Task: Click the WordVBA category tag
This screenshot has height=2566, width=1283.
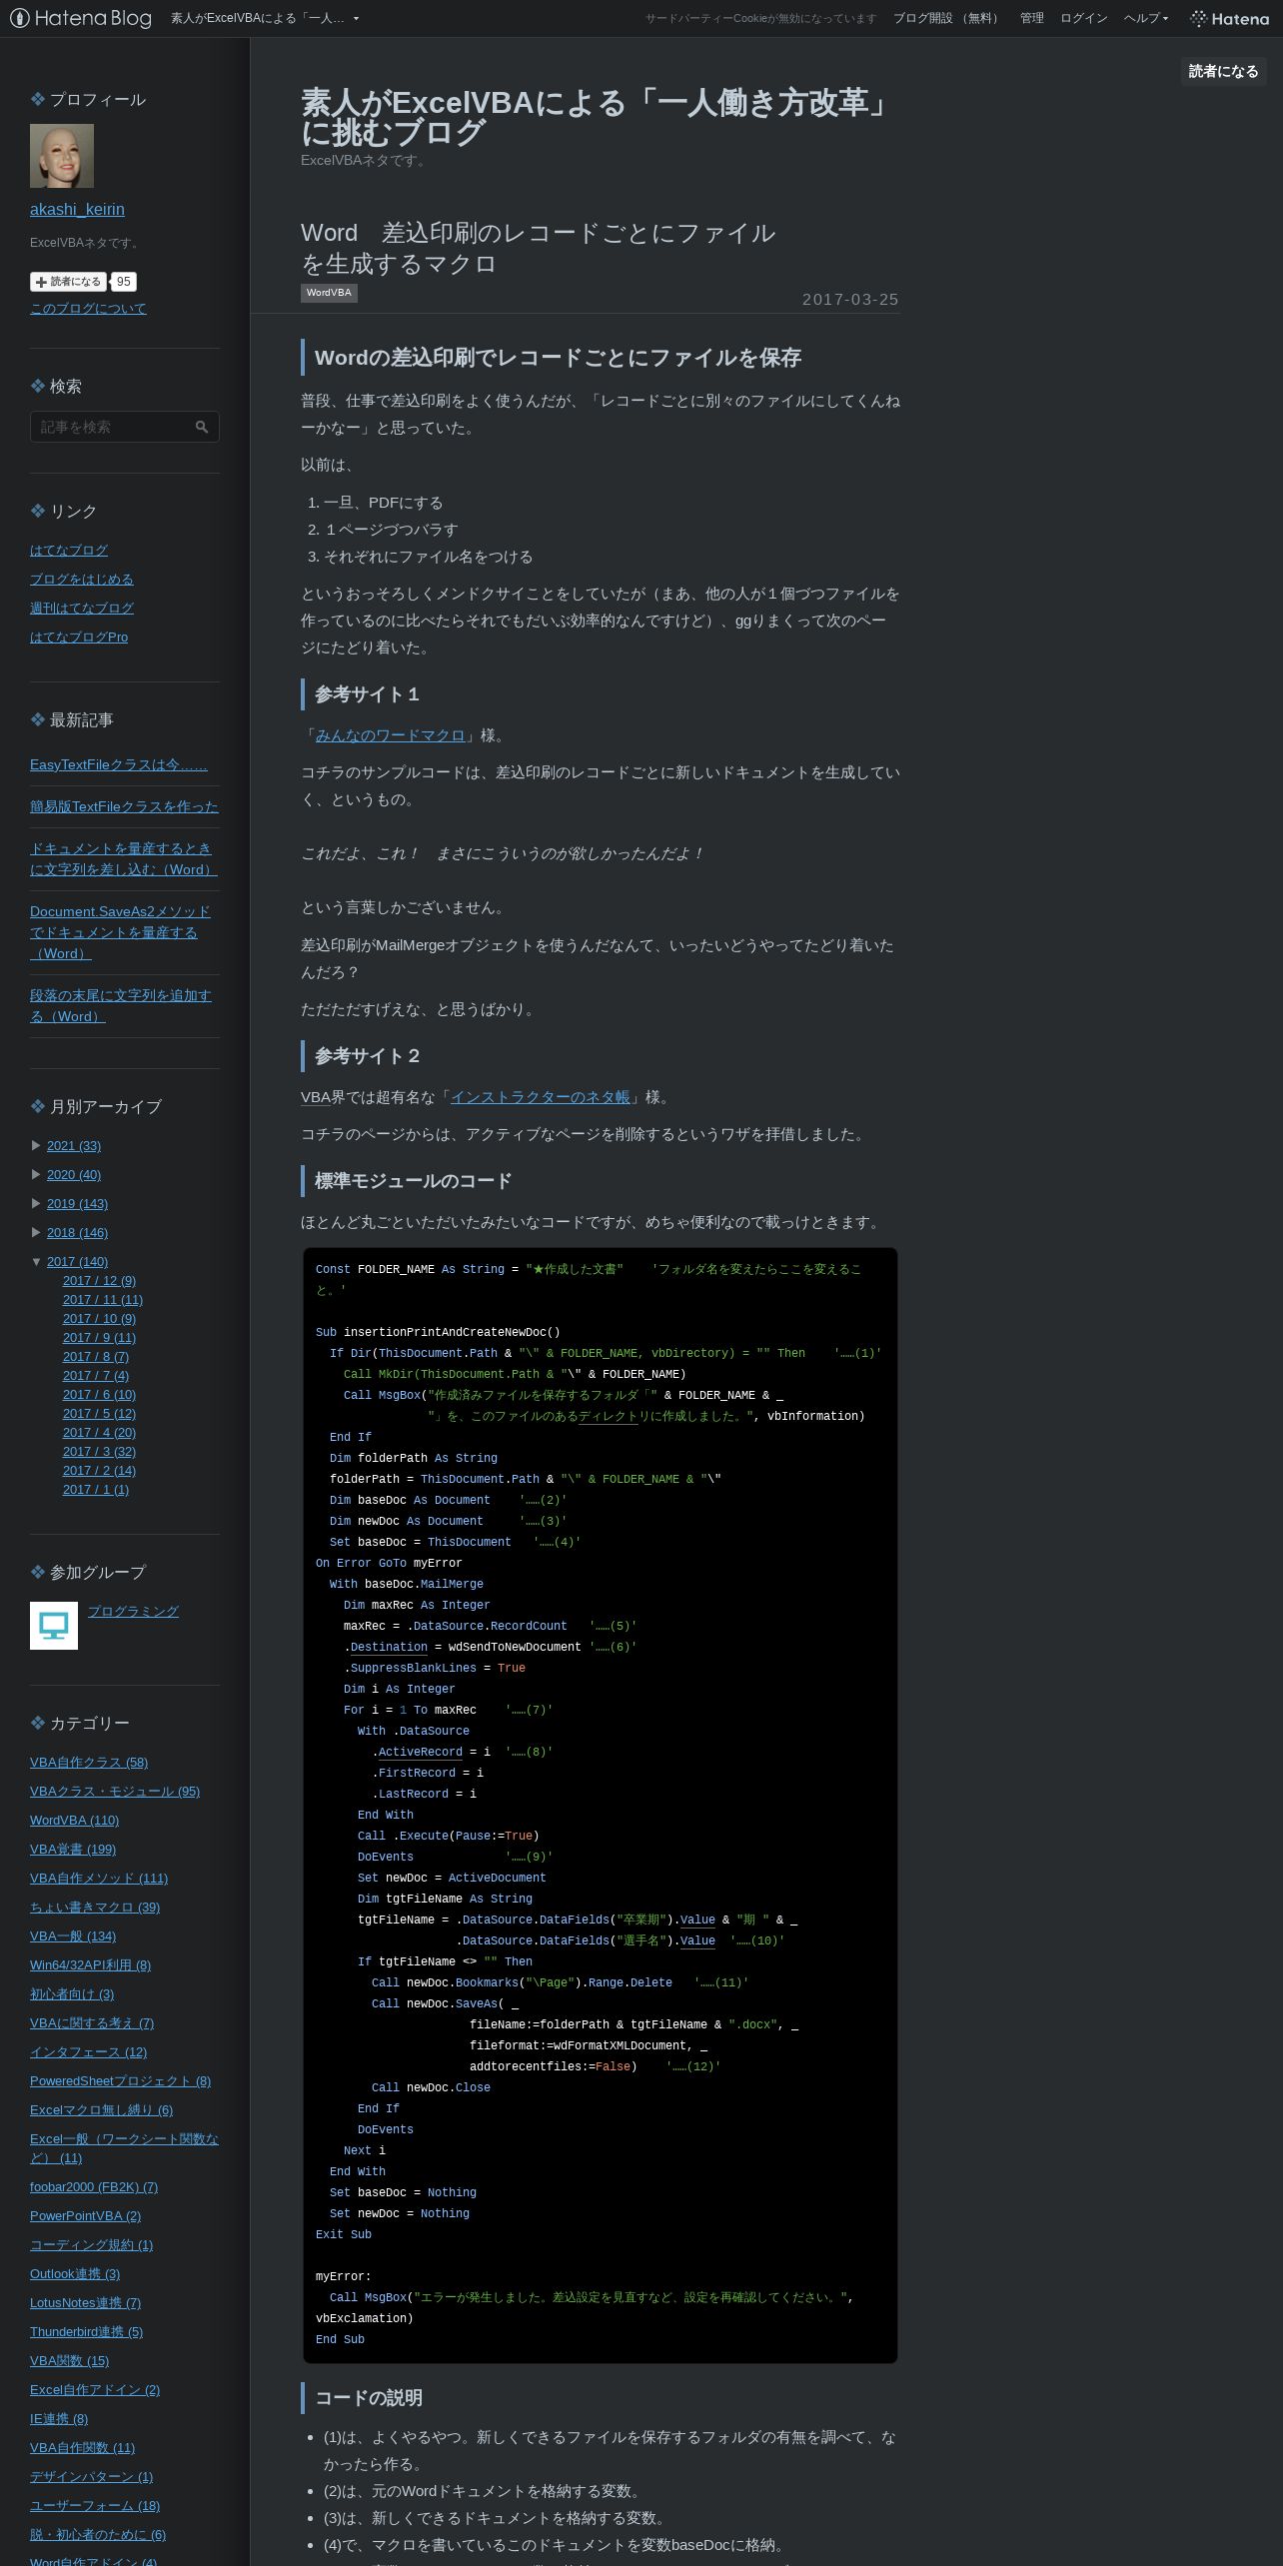Action: click(329, 293)
